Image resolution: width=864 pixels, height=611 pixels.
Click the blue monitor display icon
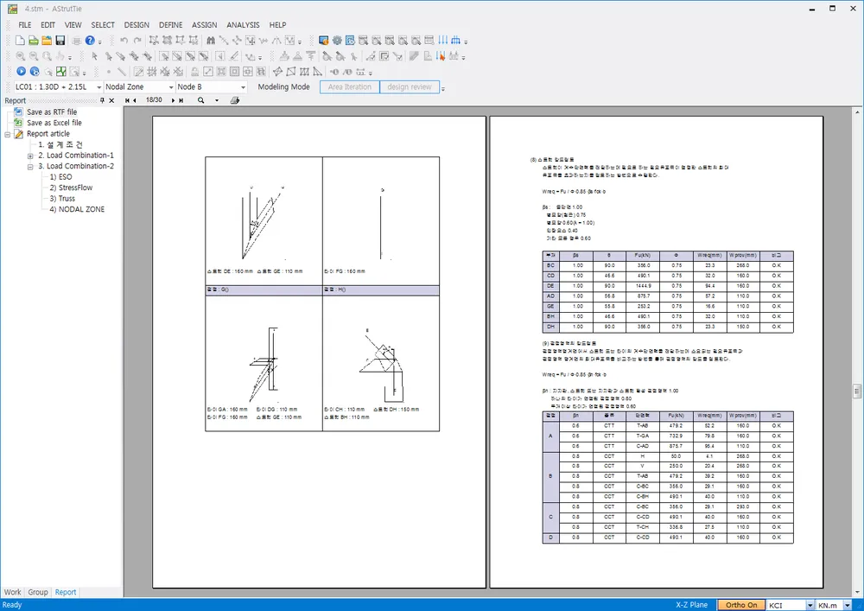tap(323, 41)
